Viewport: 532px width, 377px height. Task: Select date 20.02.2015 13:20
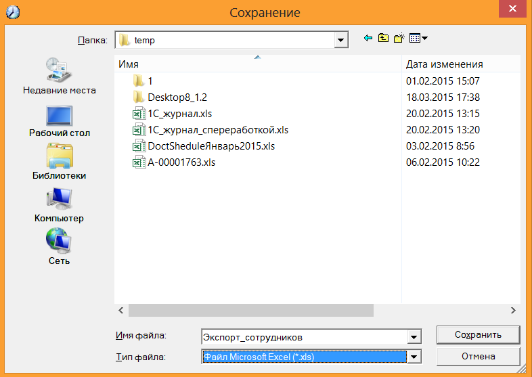(443, 130)
